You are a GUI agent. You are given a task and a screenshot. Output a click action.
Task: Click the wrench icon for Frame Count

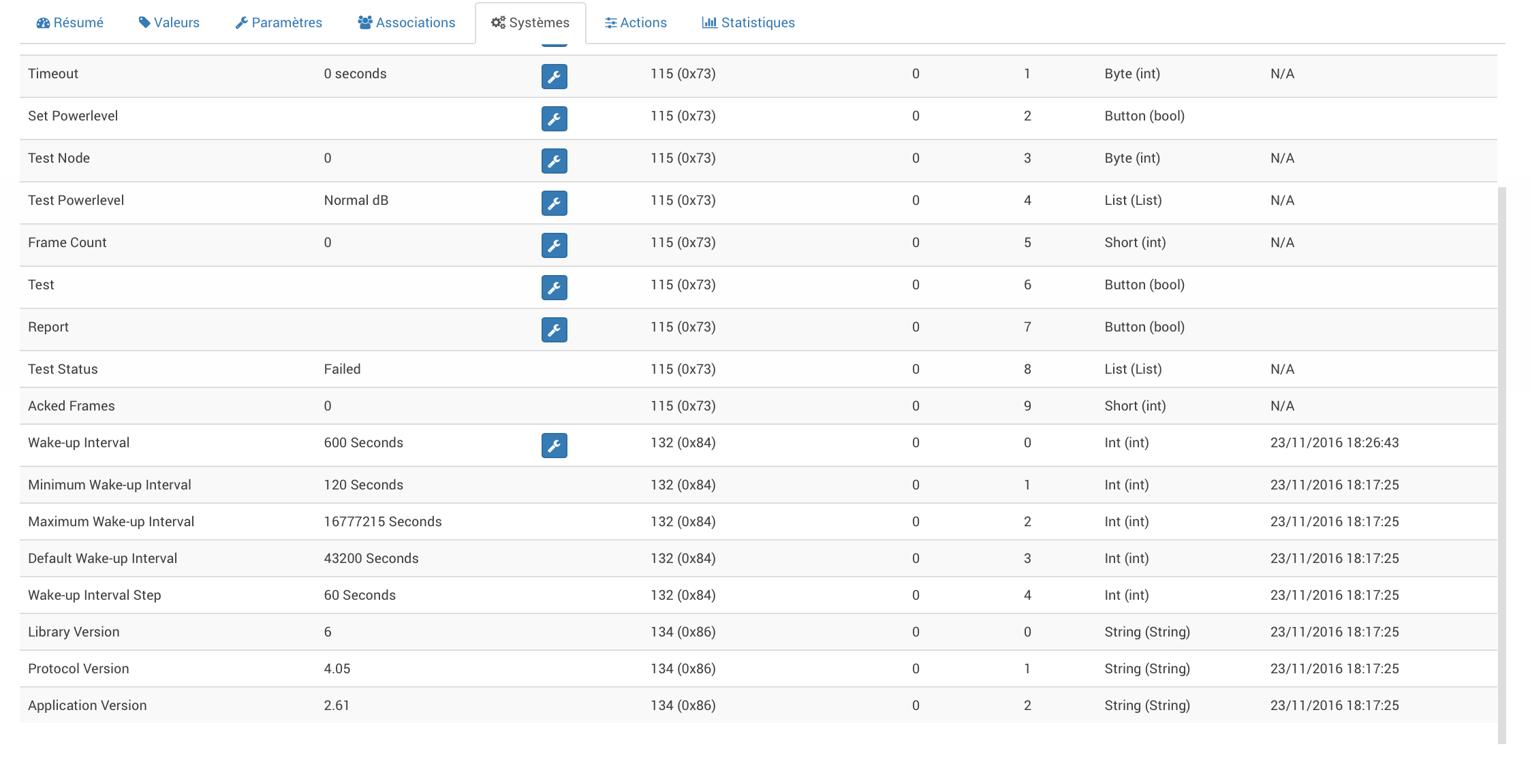click(x=555, y=245)
